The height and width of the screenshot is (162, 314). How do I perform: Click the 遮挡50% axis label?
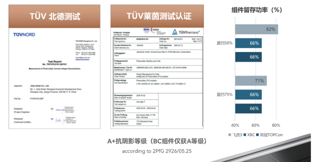click(x=225, y=43)
